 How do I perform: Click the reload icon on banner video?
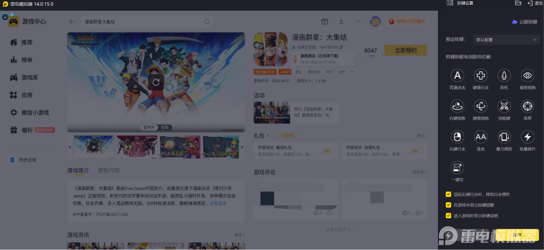[x=156, y=81]
